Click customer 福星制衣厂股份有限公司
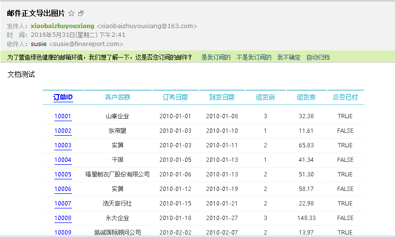The image size is (395, 237). 118,174
